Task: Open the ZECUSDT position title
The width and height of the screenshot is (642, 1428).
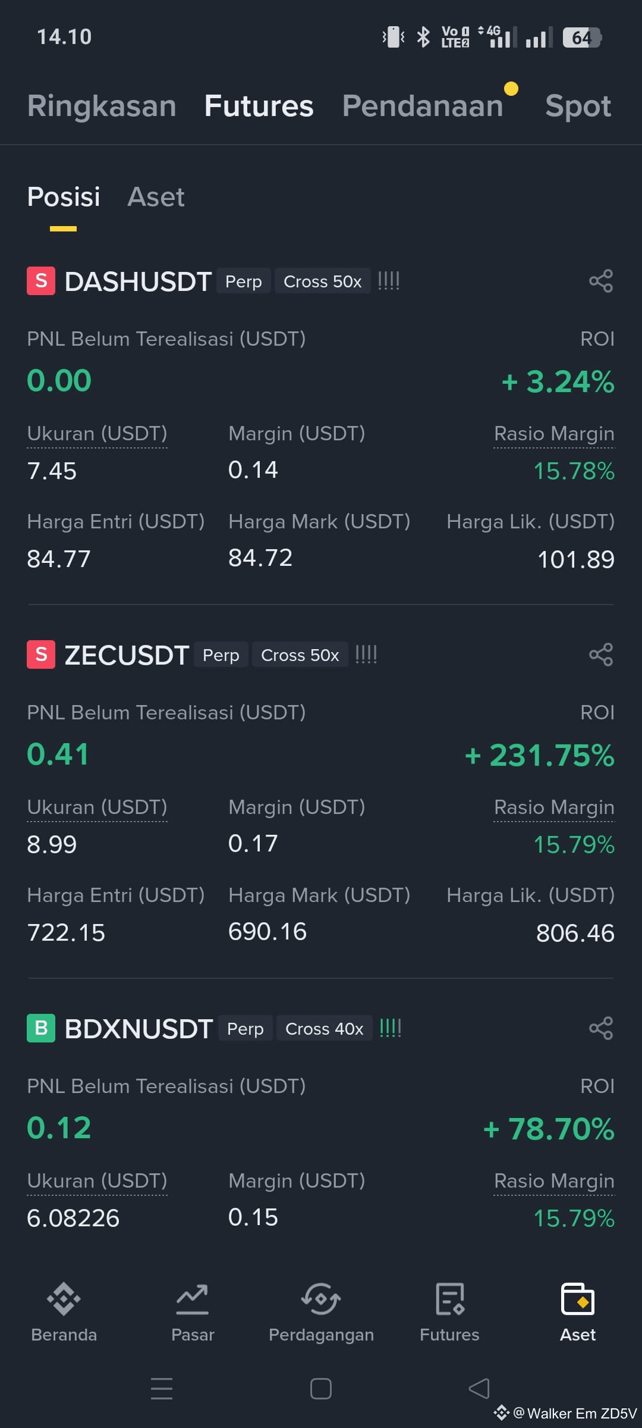Action: pos(127,654)
